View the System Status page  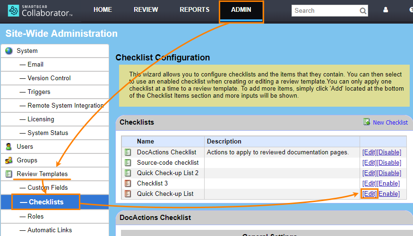[x=55, y=133]
